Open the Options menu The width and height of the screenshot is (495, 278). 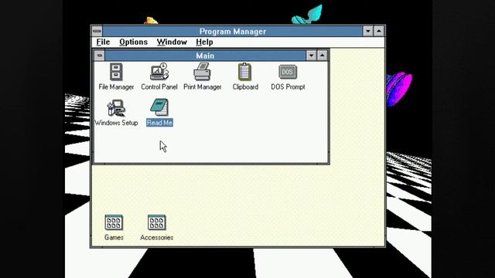133,42
